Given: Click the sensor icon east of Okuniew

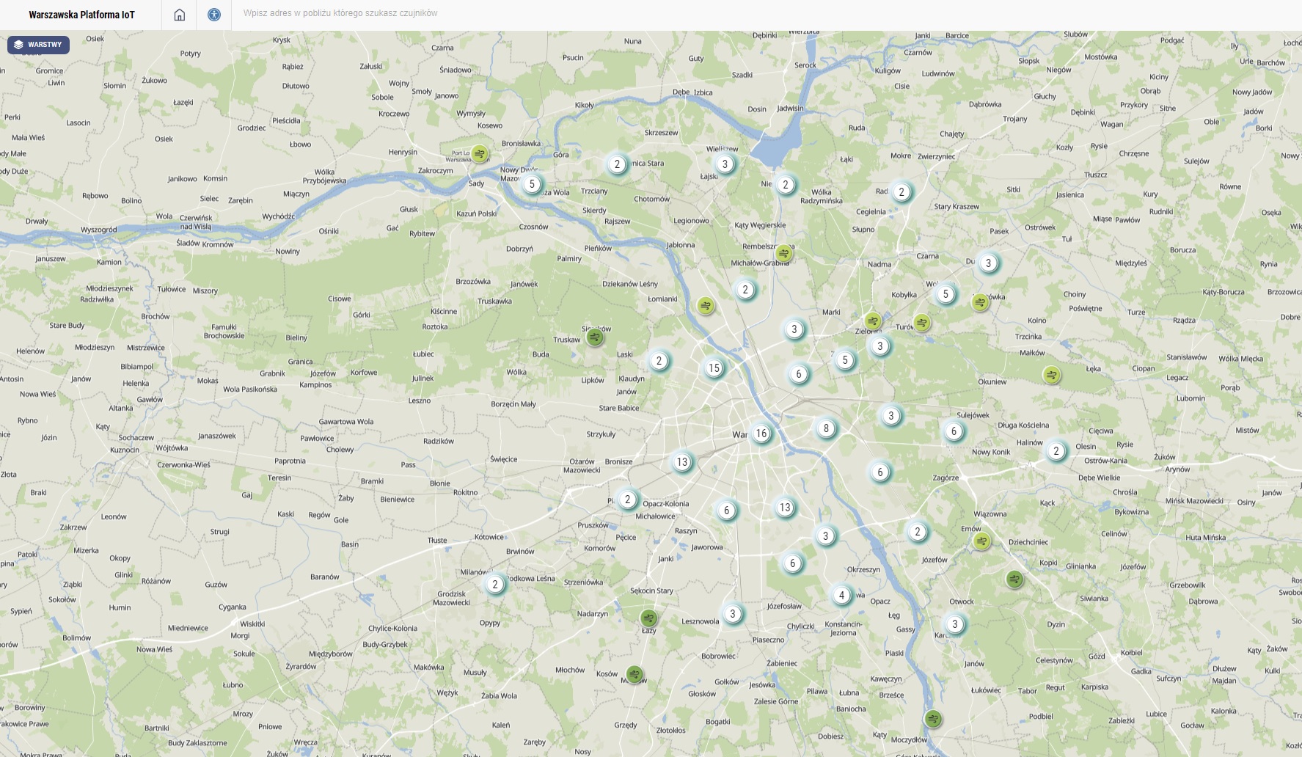Looking at the screenshot, I should pyautogui.click(x=1052, y=375).
